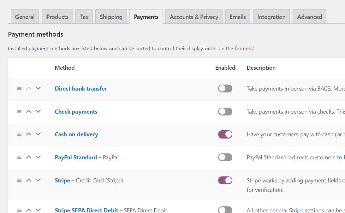Open the Stripe SEPA Direct Debit link
Image resolution: width=345 pixels, height=213 pixels.
pos(86,210)
